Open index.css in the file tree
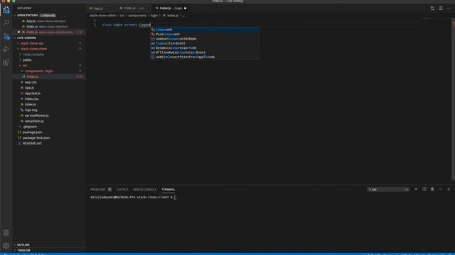This screenshot has width=455, height=255. tap(31, 98)
